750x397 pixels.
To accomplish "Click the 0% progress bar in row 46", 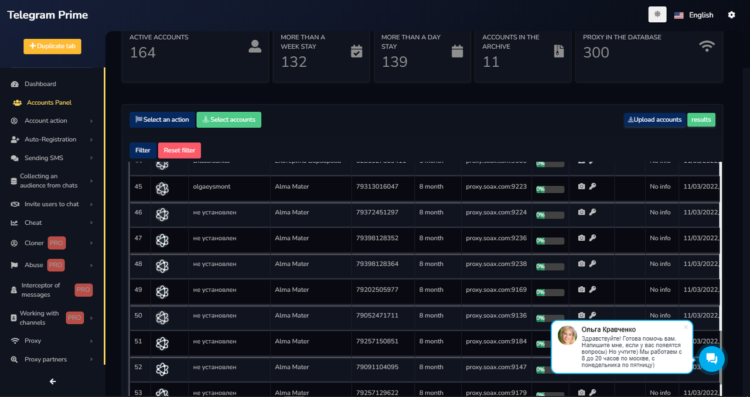I will 550,215.
